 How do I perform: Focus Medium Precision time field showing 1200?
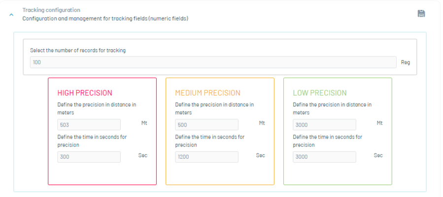click(206, 157)
